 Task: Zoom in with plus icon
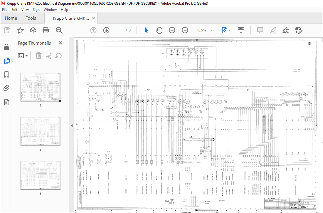click(185, 30)
